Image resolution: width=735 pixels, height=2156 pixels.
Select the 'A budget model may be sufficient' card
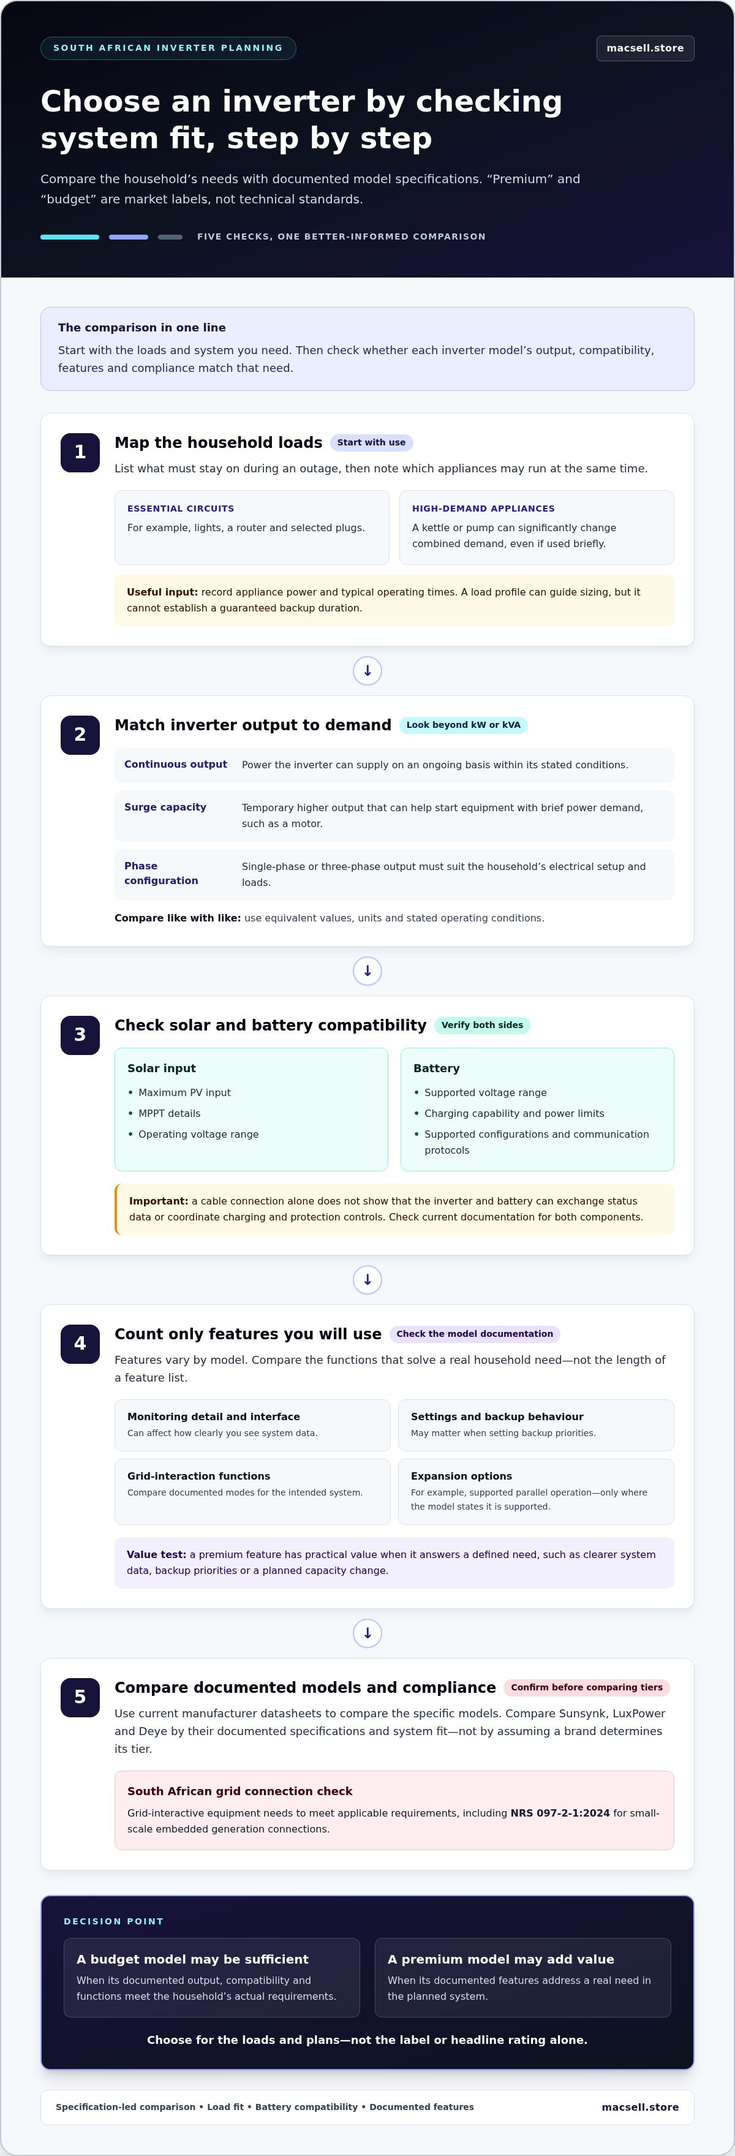212,1978
